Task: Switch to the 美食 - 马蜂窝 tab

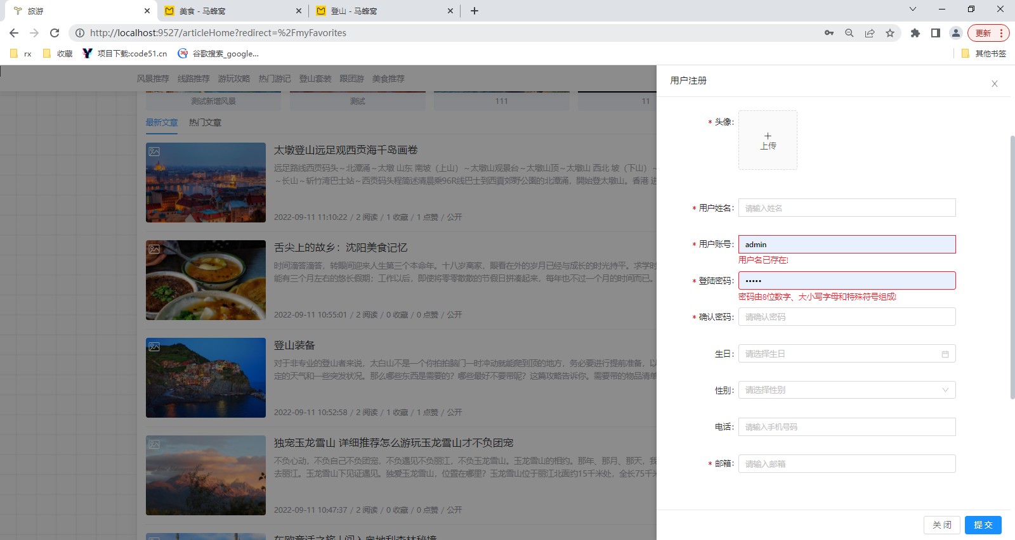Action: (x=232, y=11)
